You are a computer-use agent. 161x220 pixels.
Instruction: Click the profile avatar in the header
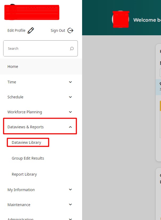pos(120,20)
